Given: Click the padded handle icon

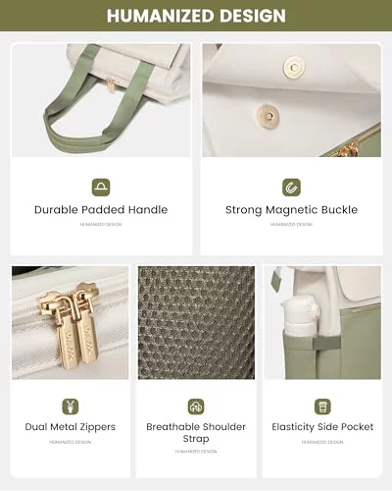Looking at the screenshot, I should point(101,188).
